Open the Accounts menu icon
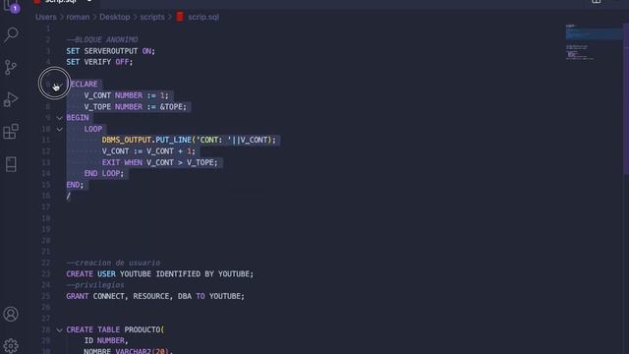The image size is (629, 354). [11, 314]
